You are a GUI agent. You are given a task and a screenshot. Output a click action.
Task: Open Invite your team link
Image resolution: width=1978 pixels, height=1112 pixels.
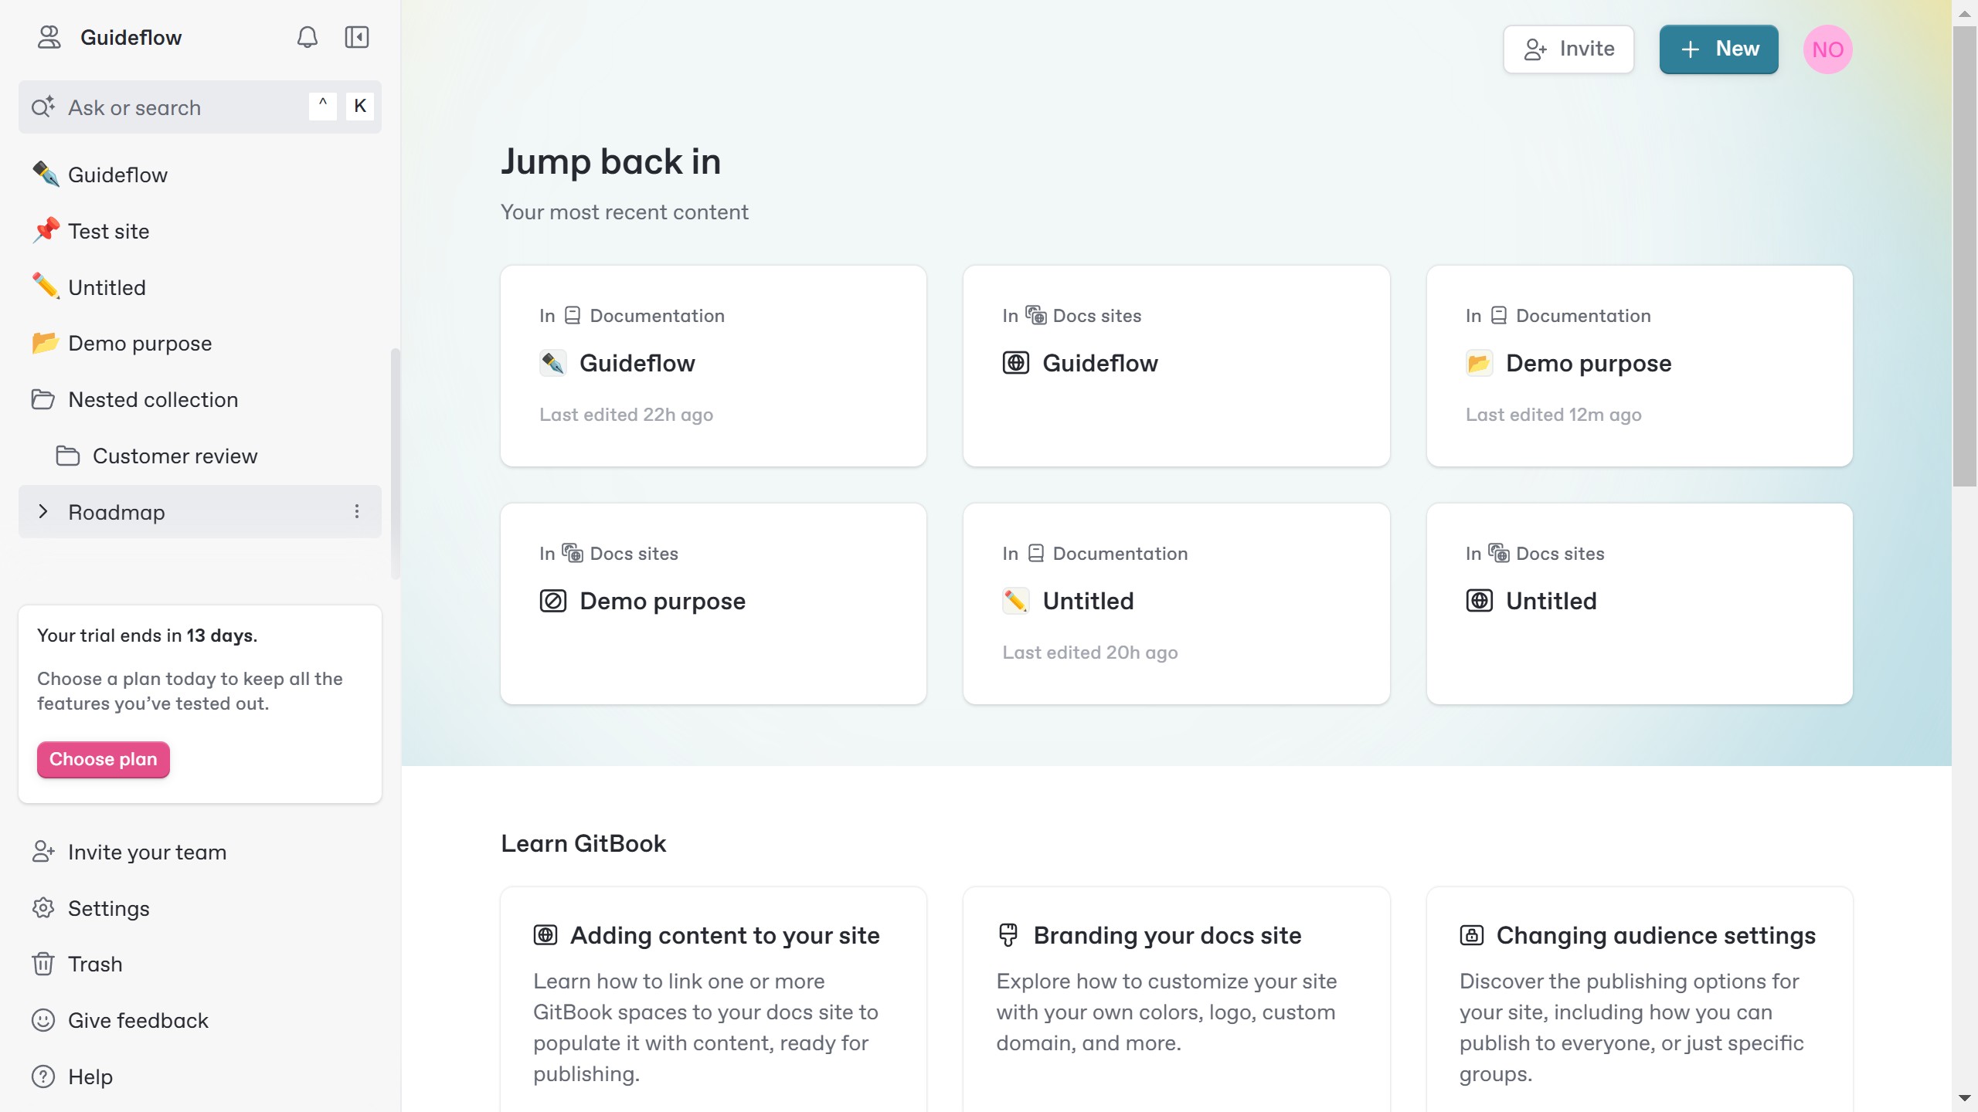click(x=200, y=852)
